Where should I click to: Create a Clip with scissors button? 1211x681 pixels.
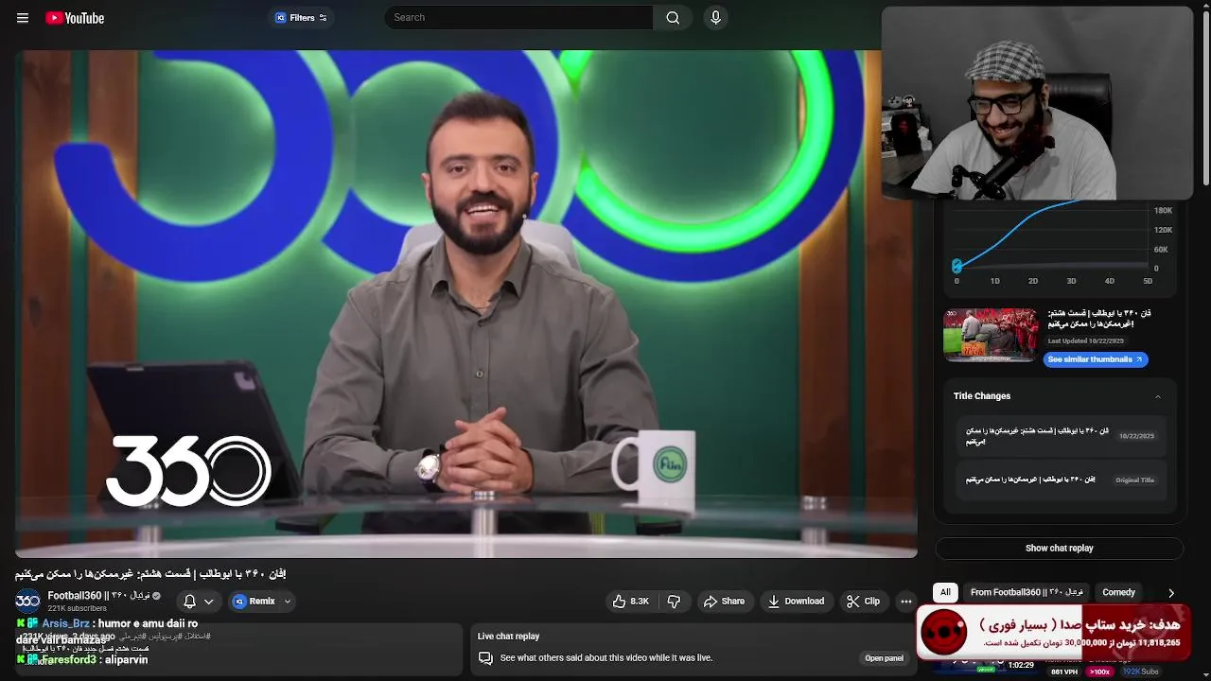coord(863,602)
